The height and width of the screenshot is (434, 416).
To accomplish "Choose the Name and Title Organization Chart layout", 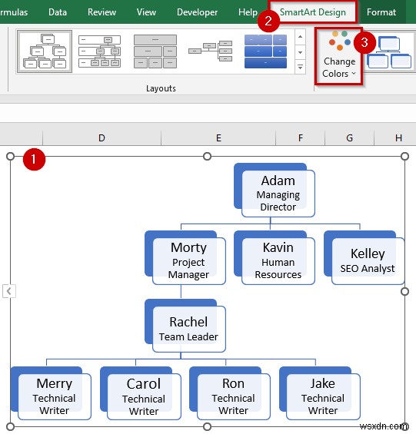I will pos(99,51).
